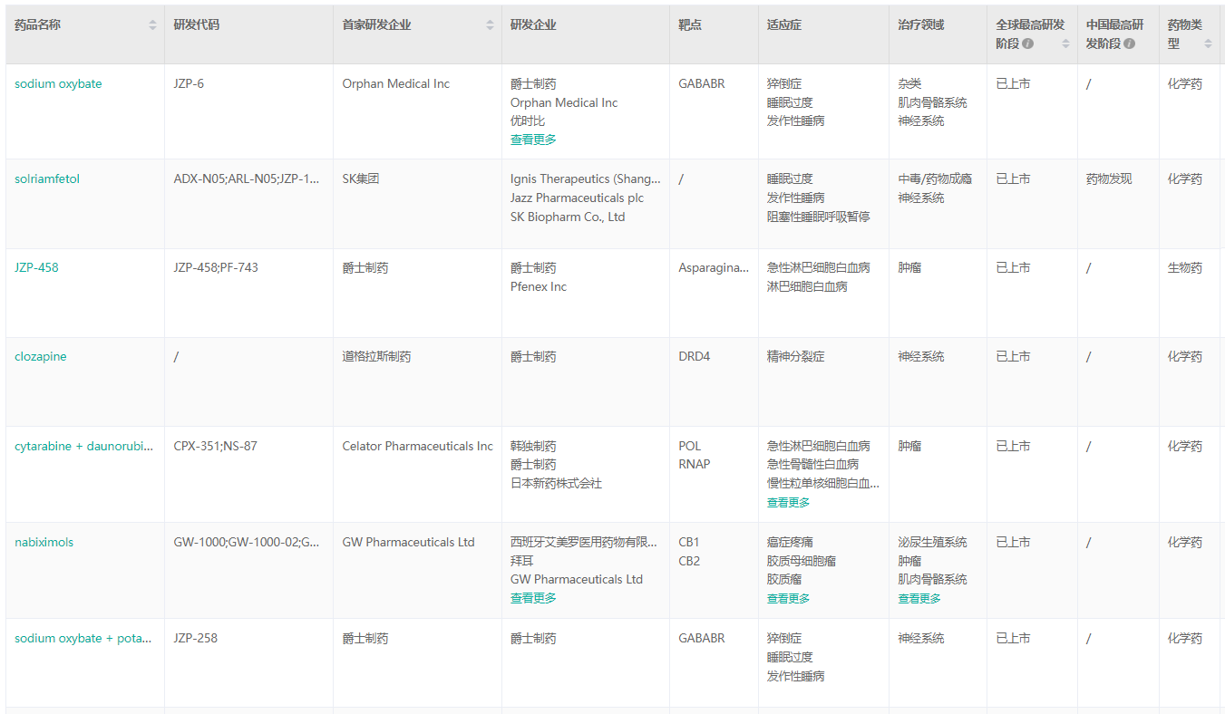Sort by 全球最高研发阶段 using its sort arrows
Viewport: 1225px width, 714px height.
(x=1065, y=43)
